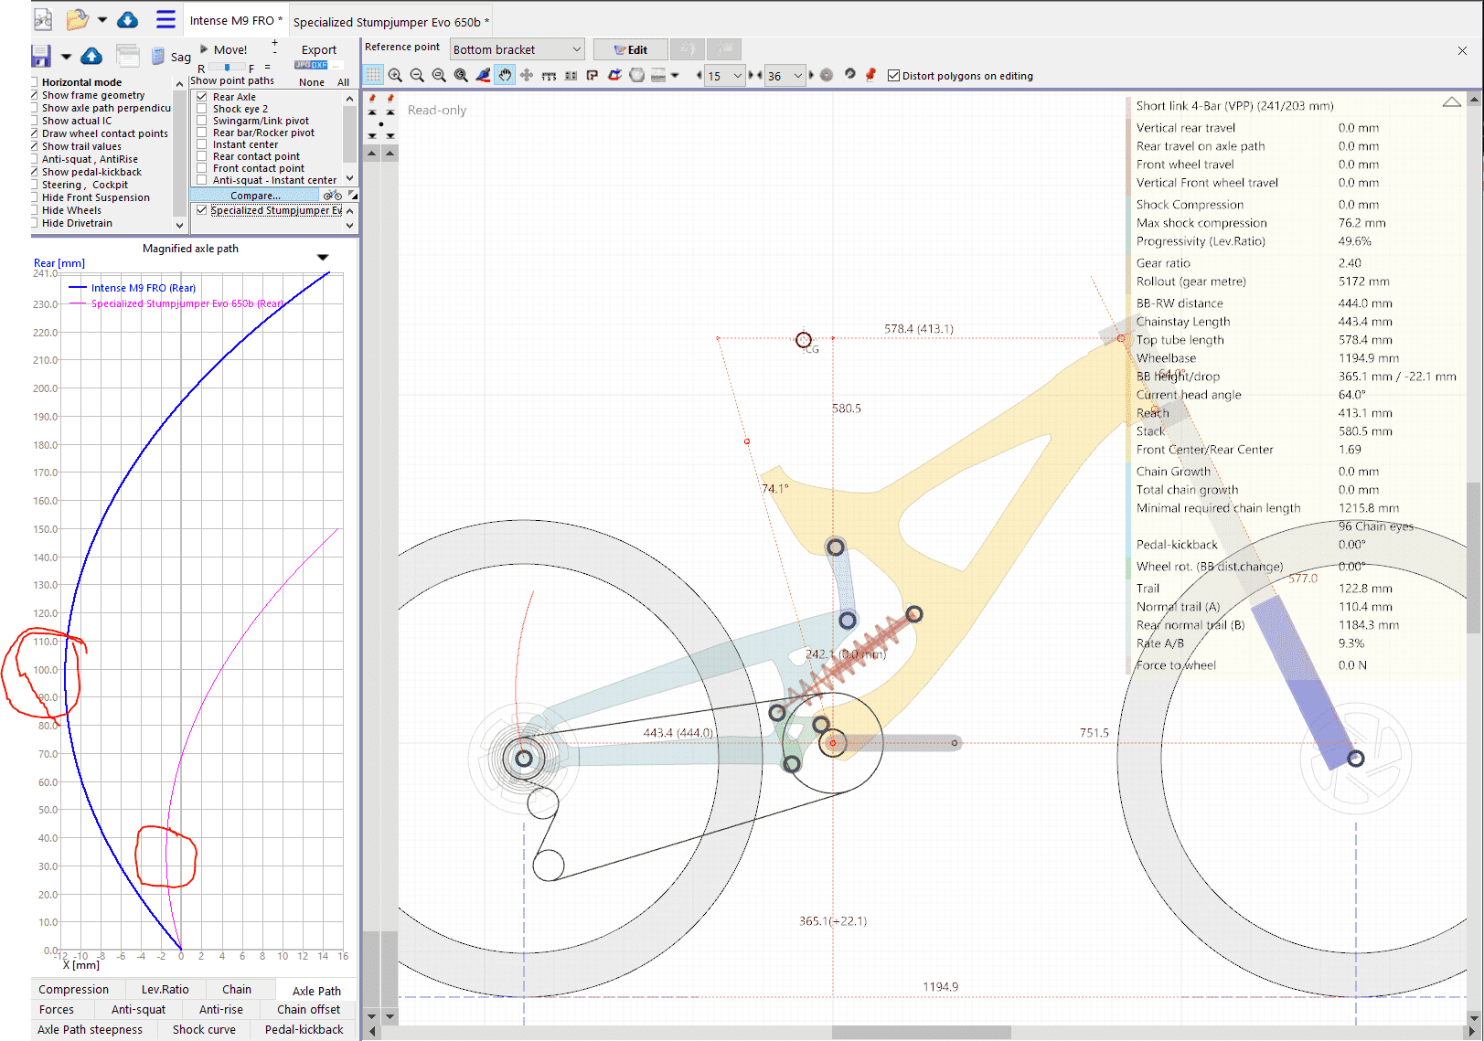This screenshot has height=1041, width=1484.
Task: Click the zoom out magnifier
Action: [417, 75]
